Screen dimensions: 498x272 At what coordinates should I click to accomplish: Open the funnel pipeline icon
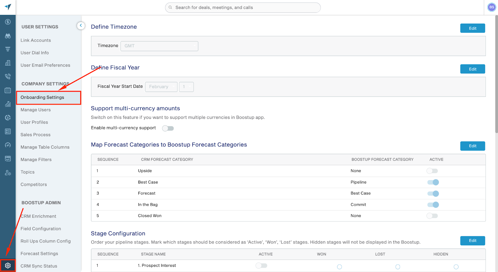pos(8,49)
